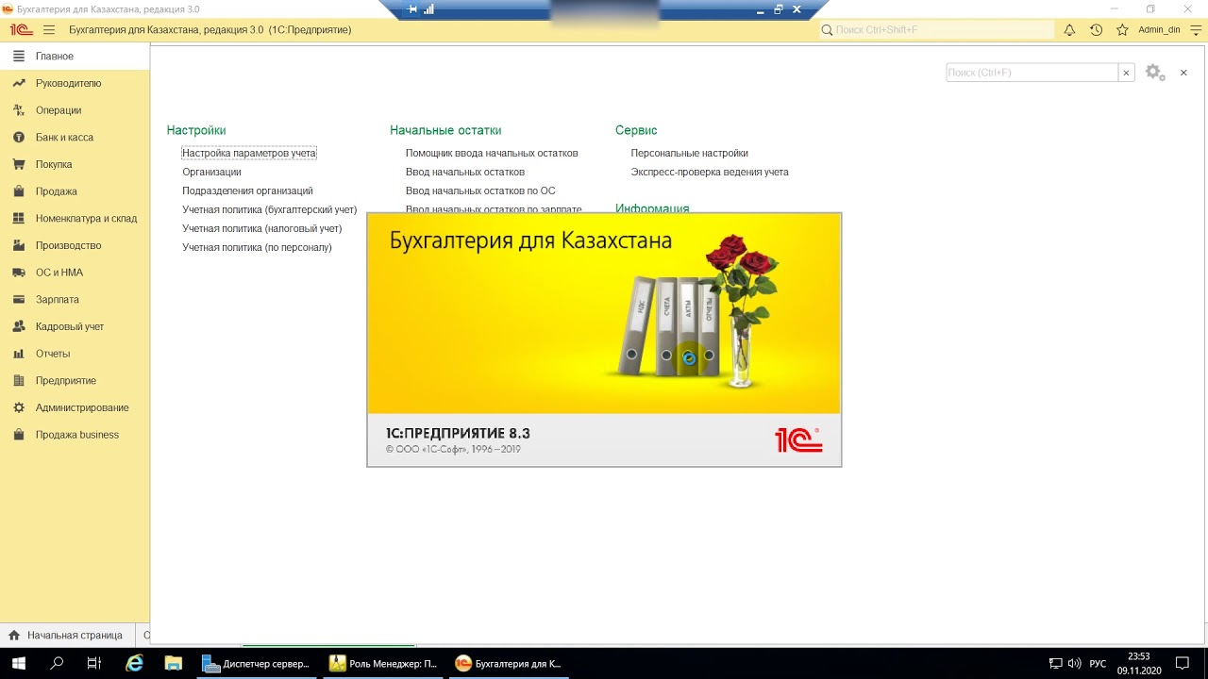Open favorites star icon

pyautogui.click(x=1122, y=30)
